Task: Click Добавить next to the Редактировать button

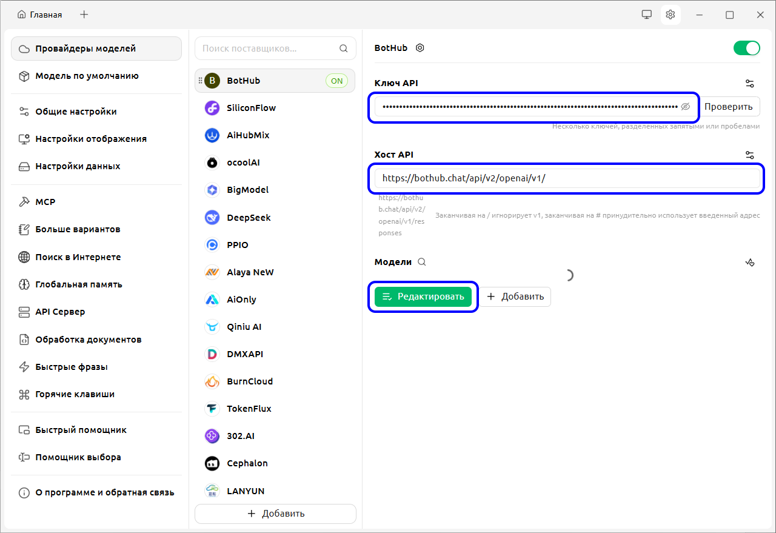Action: pos(515,297)
